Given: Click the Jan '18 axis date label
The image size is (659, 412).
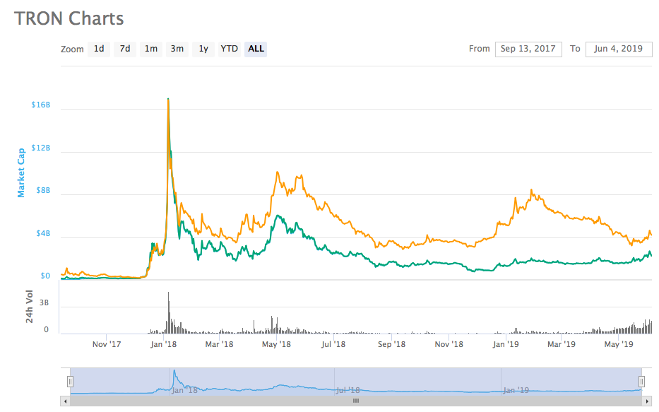Looking at the screenshot, I should [163, 344].
